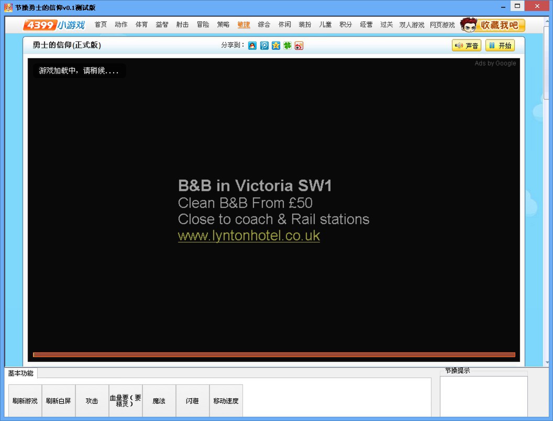This screenshot has height=421, width=553.
Task: Share to Qzone star icon
Action: click(x=276, y=46)
